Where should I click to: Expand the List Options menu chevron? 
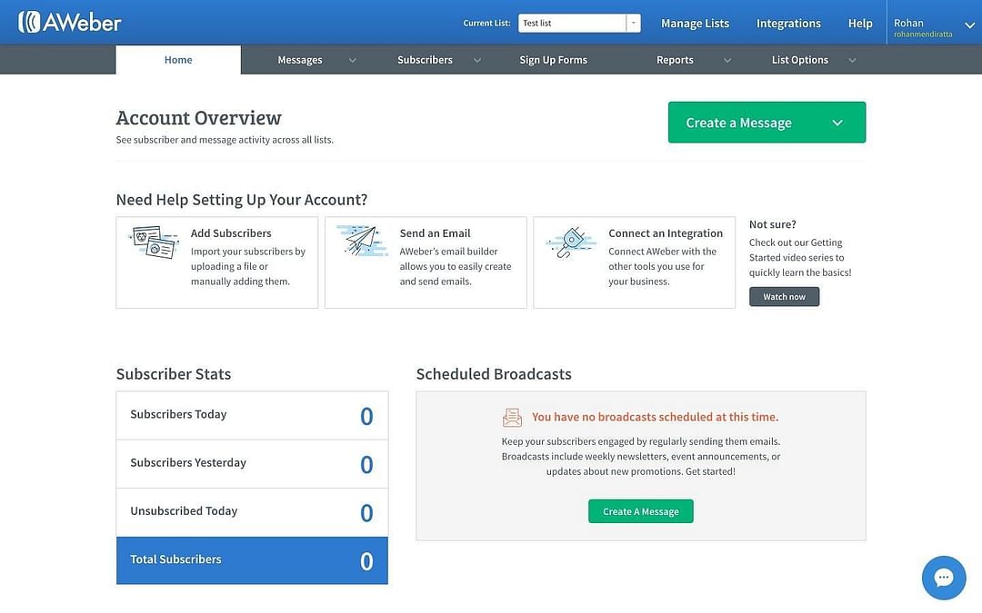pos(852,61)
